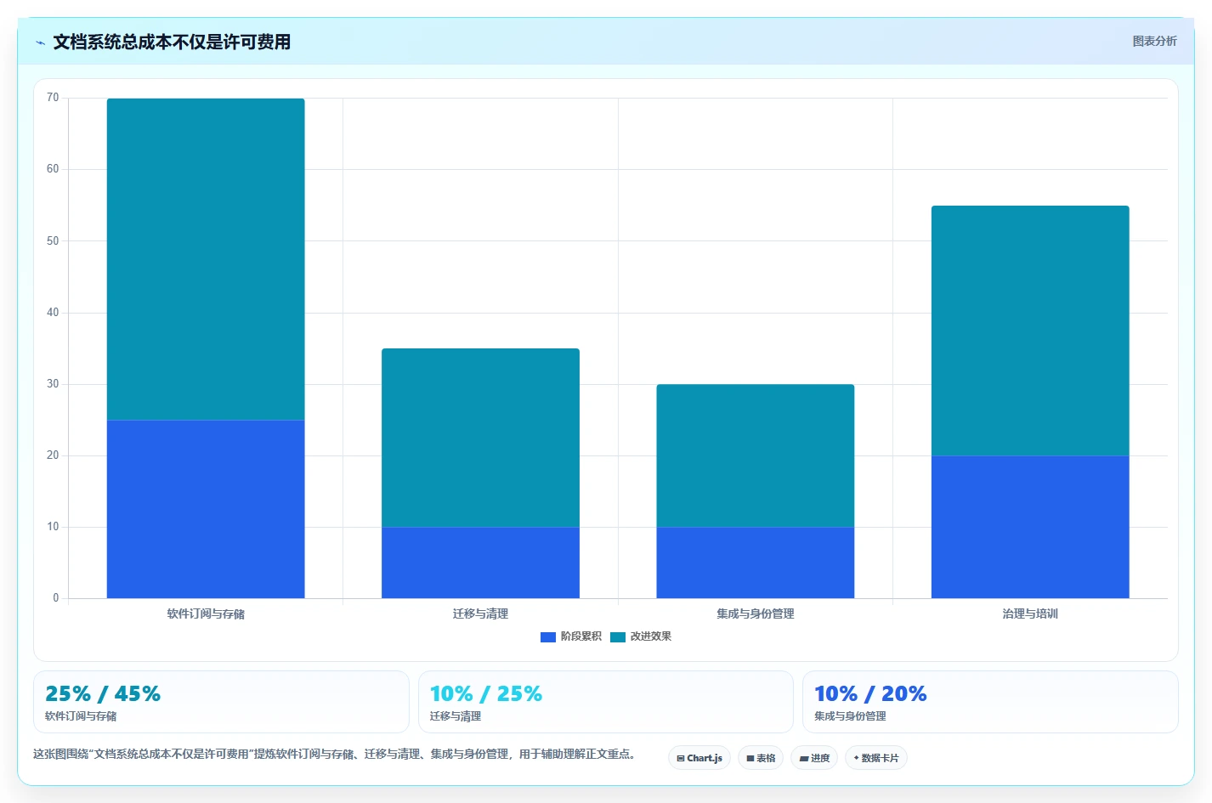Click the 图表分析 label in the header
Image resolution: width=1212 pixels, height=803 pixels.
(x=1154, y=41)
